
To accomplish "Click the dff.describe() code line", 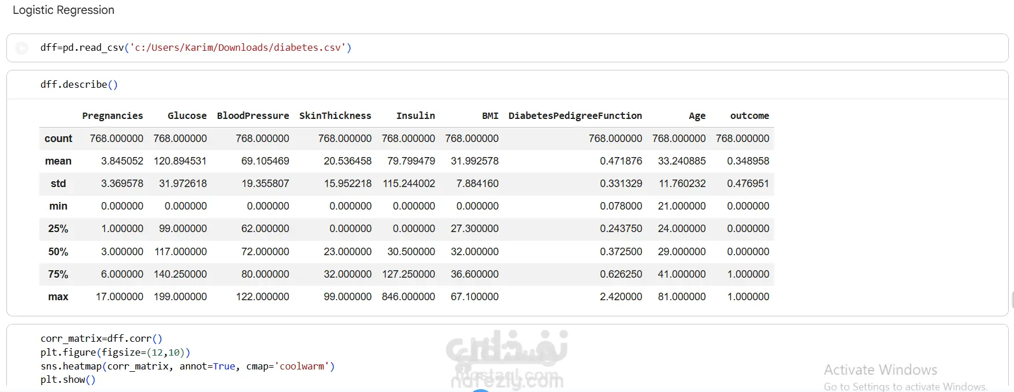I will 79,84.
